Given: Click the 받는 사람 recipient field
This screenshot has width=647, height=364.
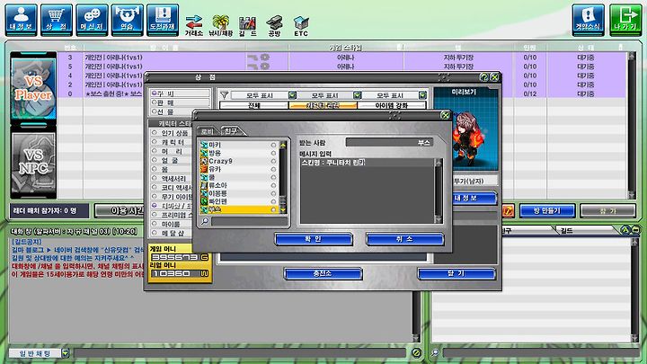Looking at the screenshot, I should 389,142.
